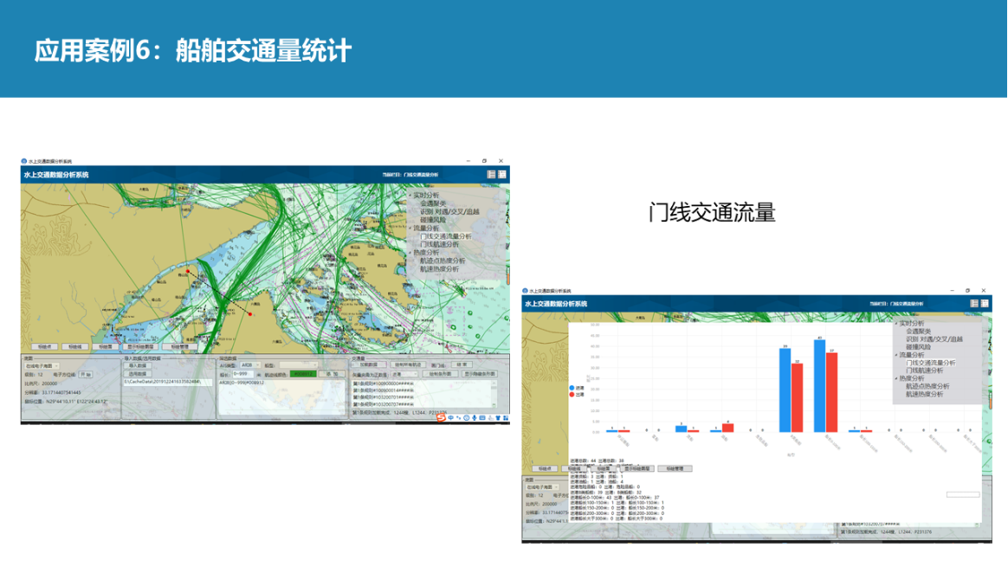Collapse 实时分析 tree node in map window
Image resolution: width=1008 pixels, height=567 pixels.
pos(410,196)
